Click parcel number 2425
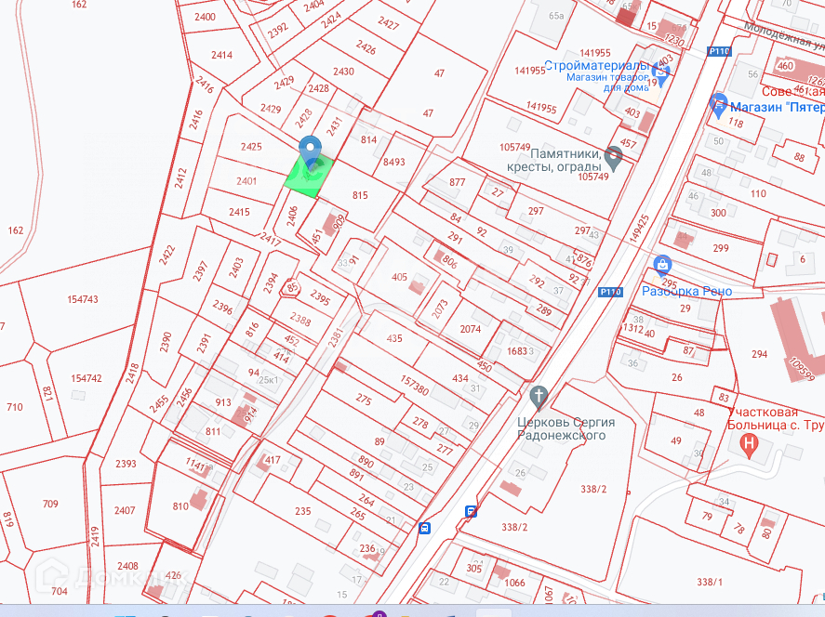Screen dimensions: 825x617 [x=251, y=147]
